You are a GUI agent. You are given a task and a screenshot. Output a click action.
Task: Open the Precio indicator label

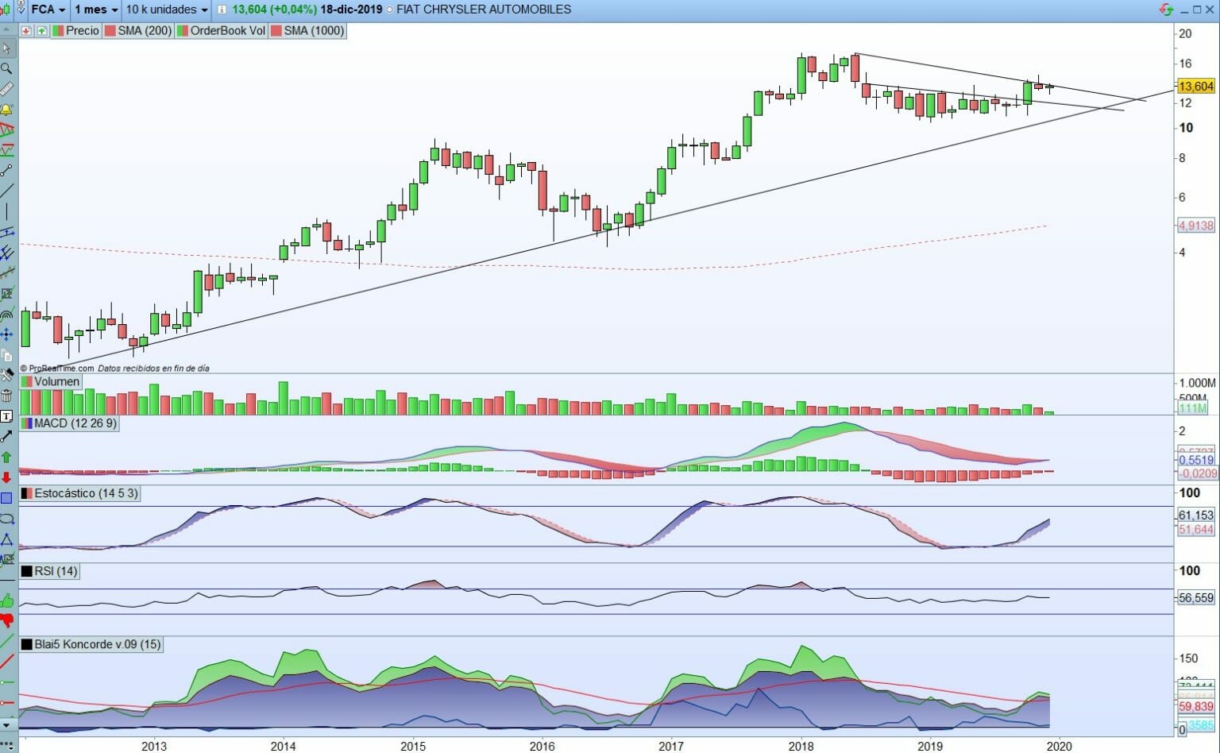point(75,31)
